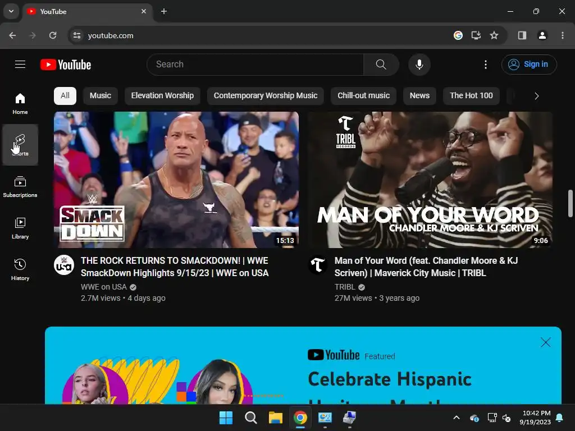
Task: Open Windows taskbar search
Action: (251, 418)
